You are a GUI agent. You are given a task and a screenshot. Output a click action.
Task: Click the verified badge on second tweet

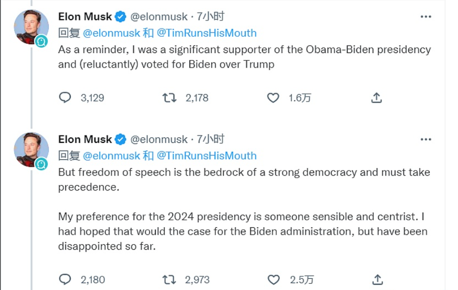point(121,140)
